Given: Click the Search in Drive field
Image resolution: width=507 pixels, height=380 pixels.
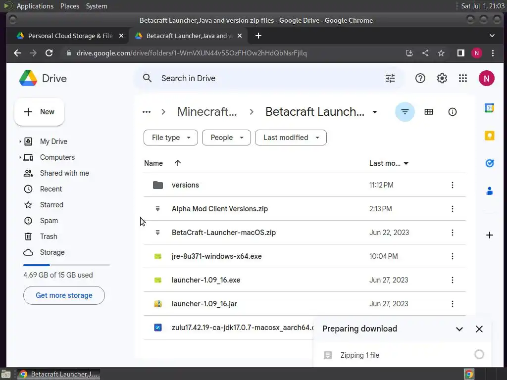Looking at the screenshot, I should (x=268, y=78).
